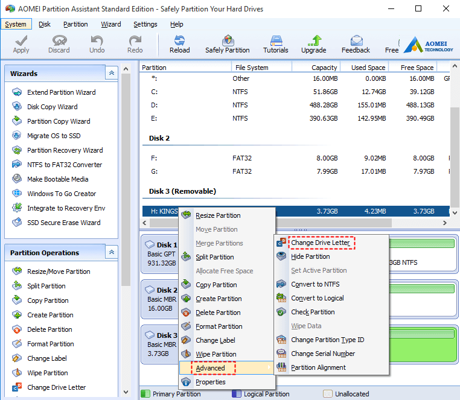Open the Settings menu
The image size is (460, 400).
(145, 24)
